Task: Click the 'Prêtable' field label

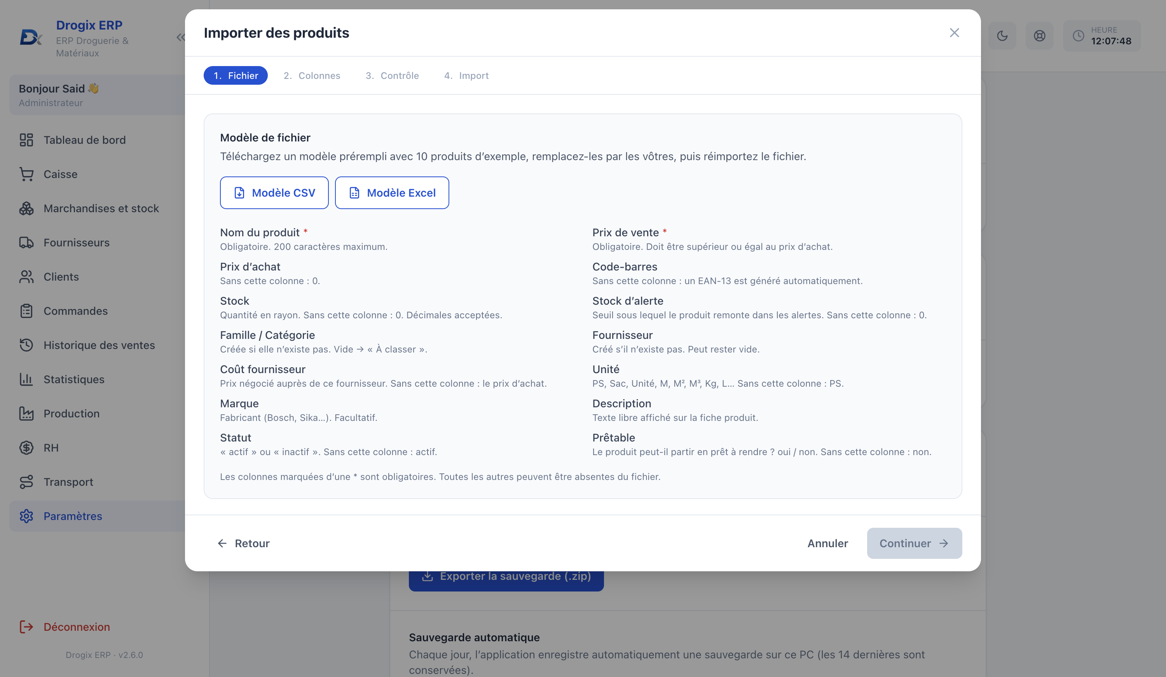Action: 614,438
